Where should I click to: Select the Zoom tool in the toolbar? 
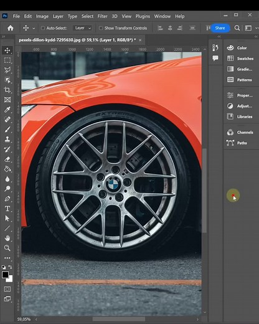pyautogui.click(x=7, y=248)
